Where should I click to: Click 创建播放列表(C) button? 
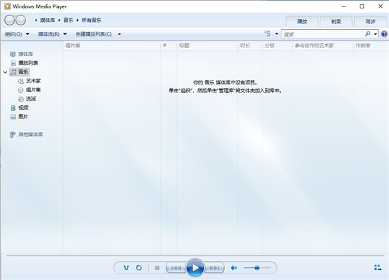click(93, 34)
